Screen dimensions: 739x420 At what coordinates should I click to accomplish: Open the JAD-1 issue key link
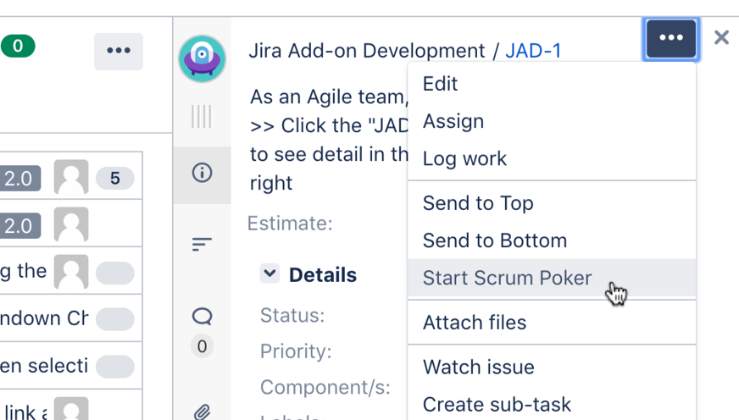point(533,51)
